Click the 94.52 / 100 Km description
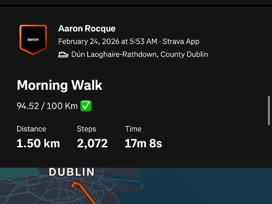The height and width of the screenshot is (204, 272). [47, 106]
